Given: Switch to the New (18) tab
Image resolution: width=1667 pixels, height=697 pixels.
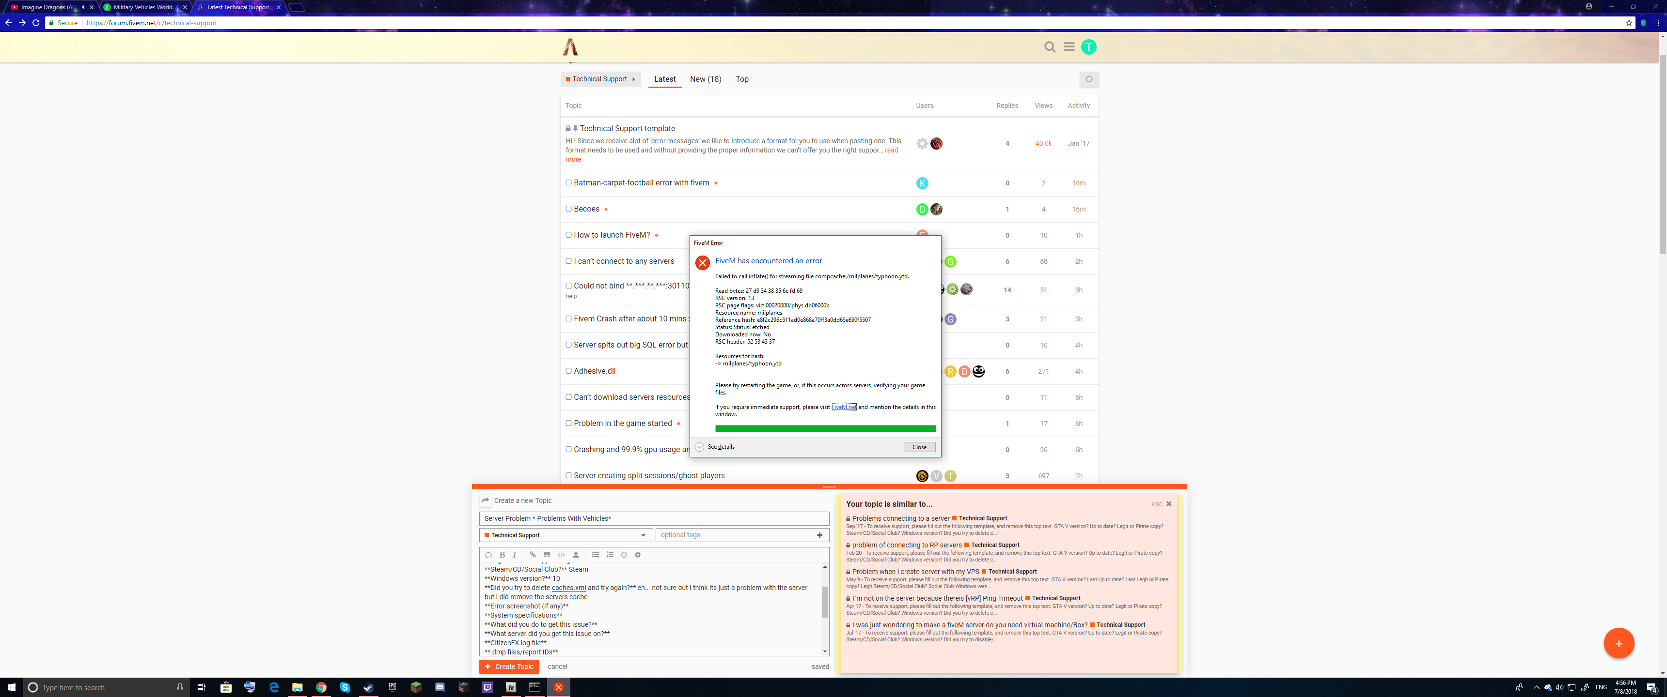Looking at the screenshot, I should pyautogui.click(x=706, y=79).
